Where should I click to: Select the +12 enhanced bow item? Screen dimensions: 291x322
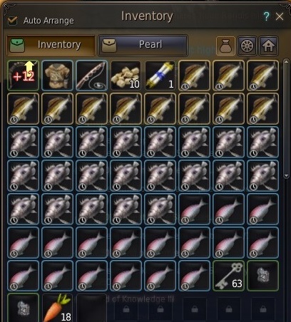click(x=23, y=76)
